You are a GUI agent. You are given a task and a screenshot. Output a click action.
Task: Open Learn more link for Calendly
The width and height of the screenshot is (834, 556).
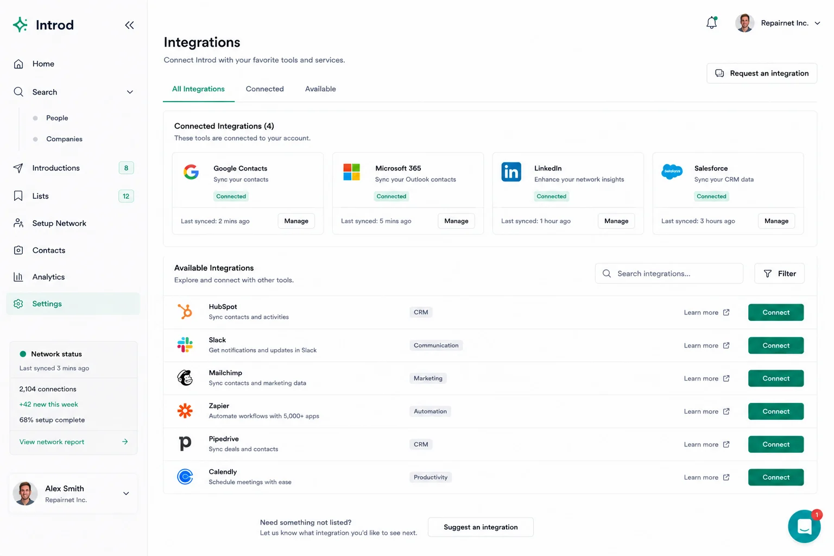(x=706, y=477)
